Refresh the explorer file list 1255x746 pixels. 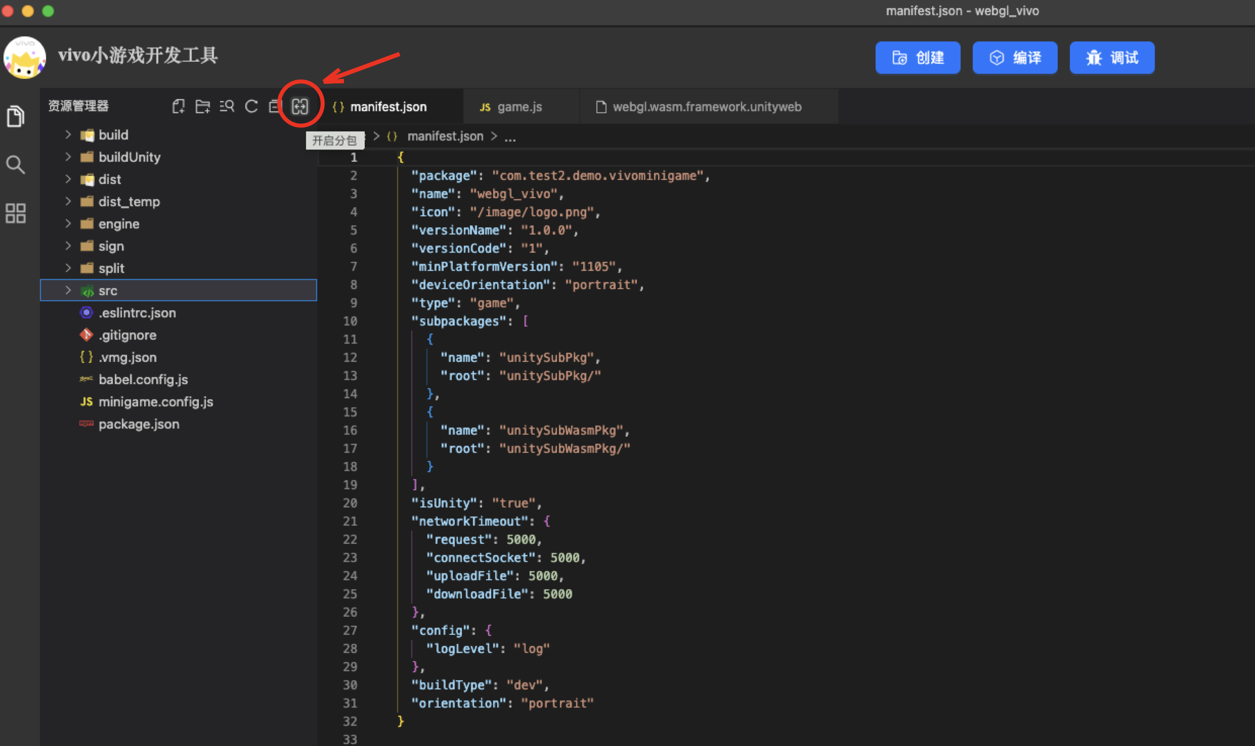(251, 106)
